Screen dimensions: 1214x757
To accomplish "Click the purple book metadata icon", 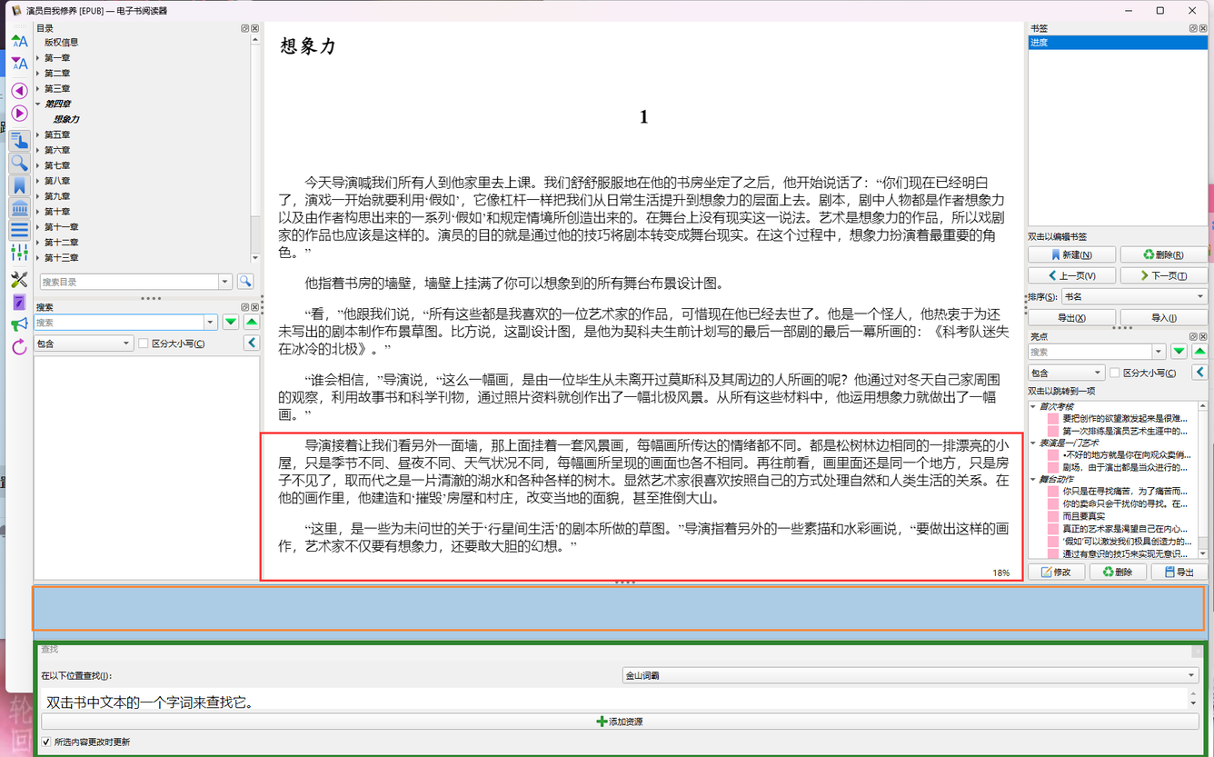I will [x=19, y=302].
